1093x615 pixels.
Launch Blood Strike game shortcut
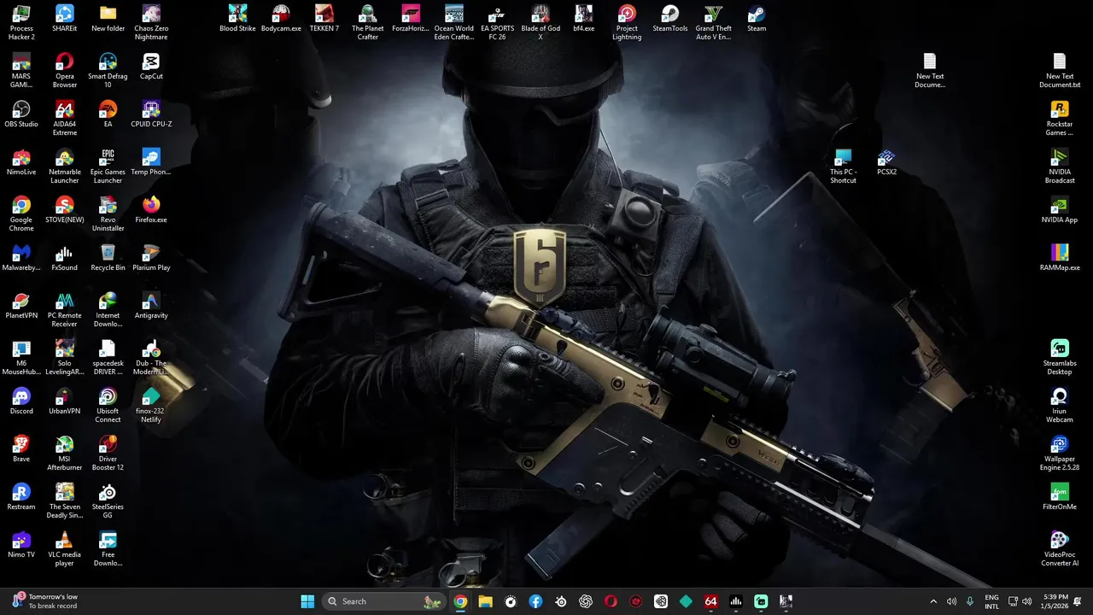coord(237,18)
